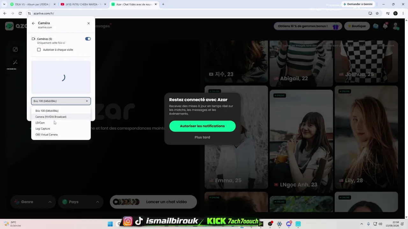Dismiss notification prompt with 'Plus tard'

(x=202, y=137)
